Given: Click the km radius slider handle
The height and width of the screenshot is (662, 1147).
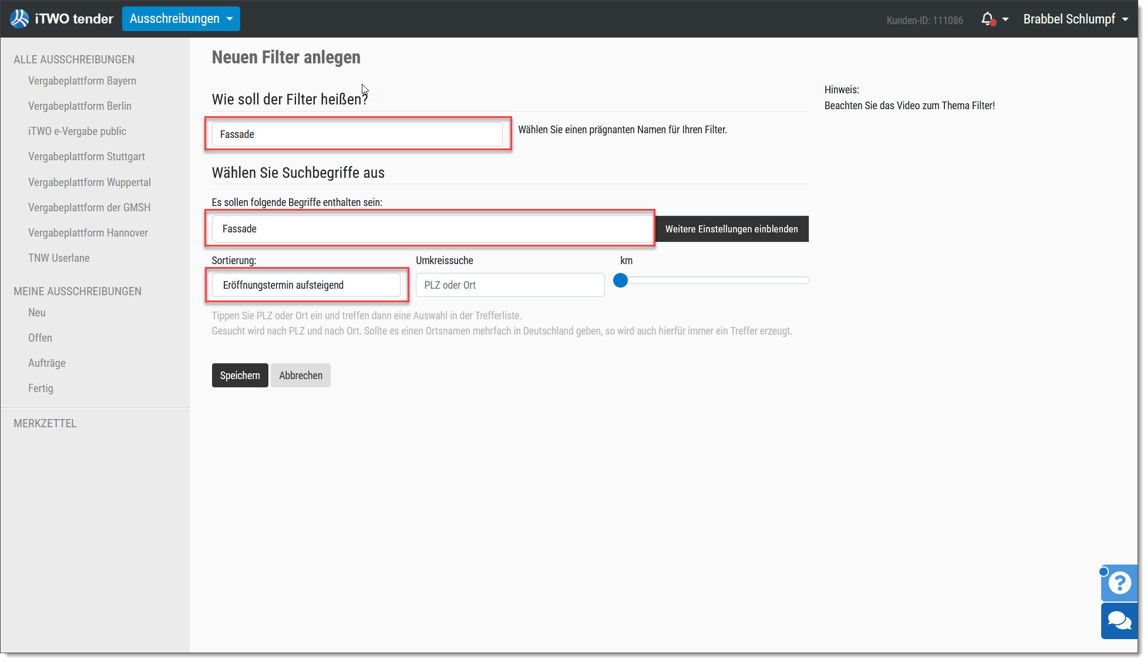Looking at the screenshot, I should click(620, 281).
